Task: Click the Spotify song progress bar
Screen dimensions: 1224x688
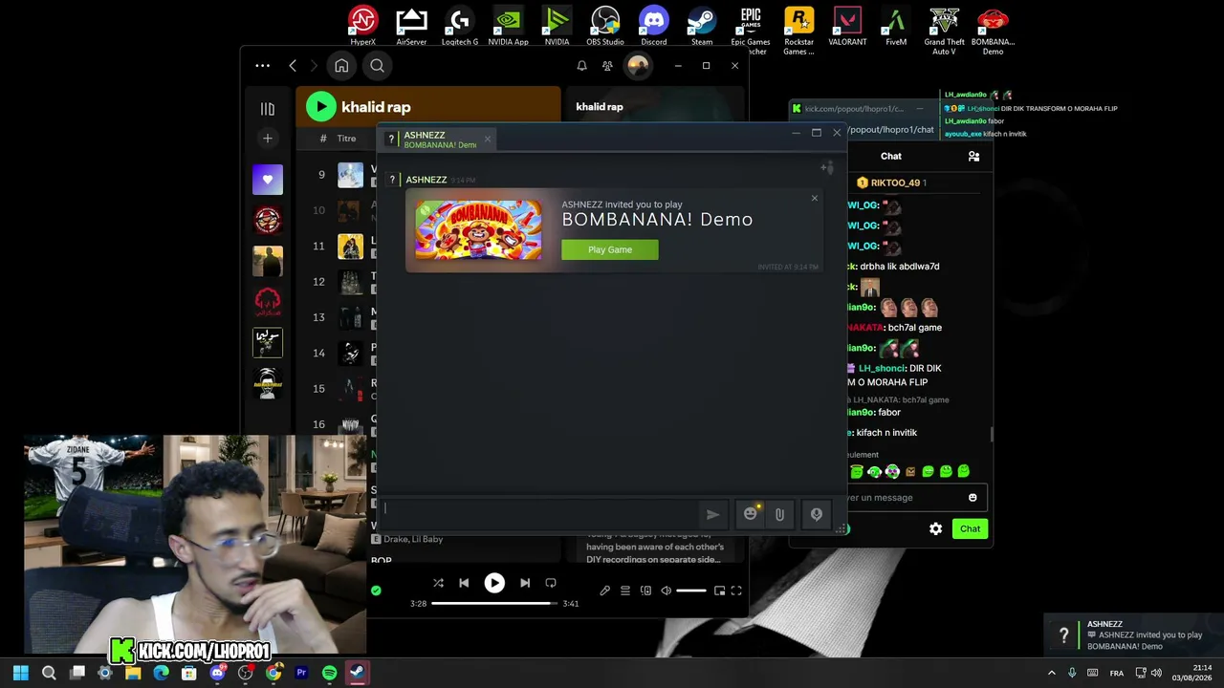Action: pyautogui.click(x=494, y=604)
